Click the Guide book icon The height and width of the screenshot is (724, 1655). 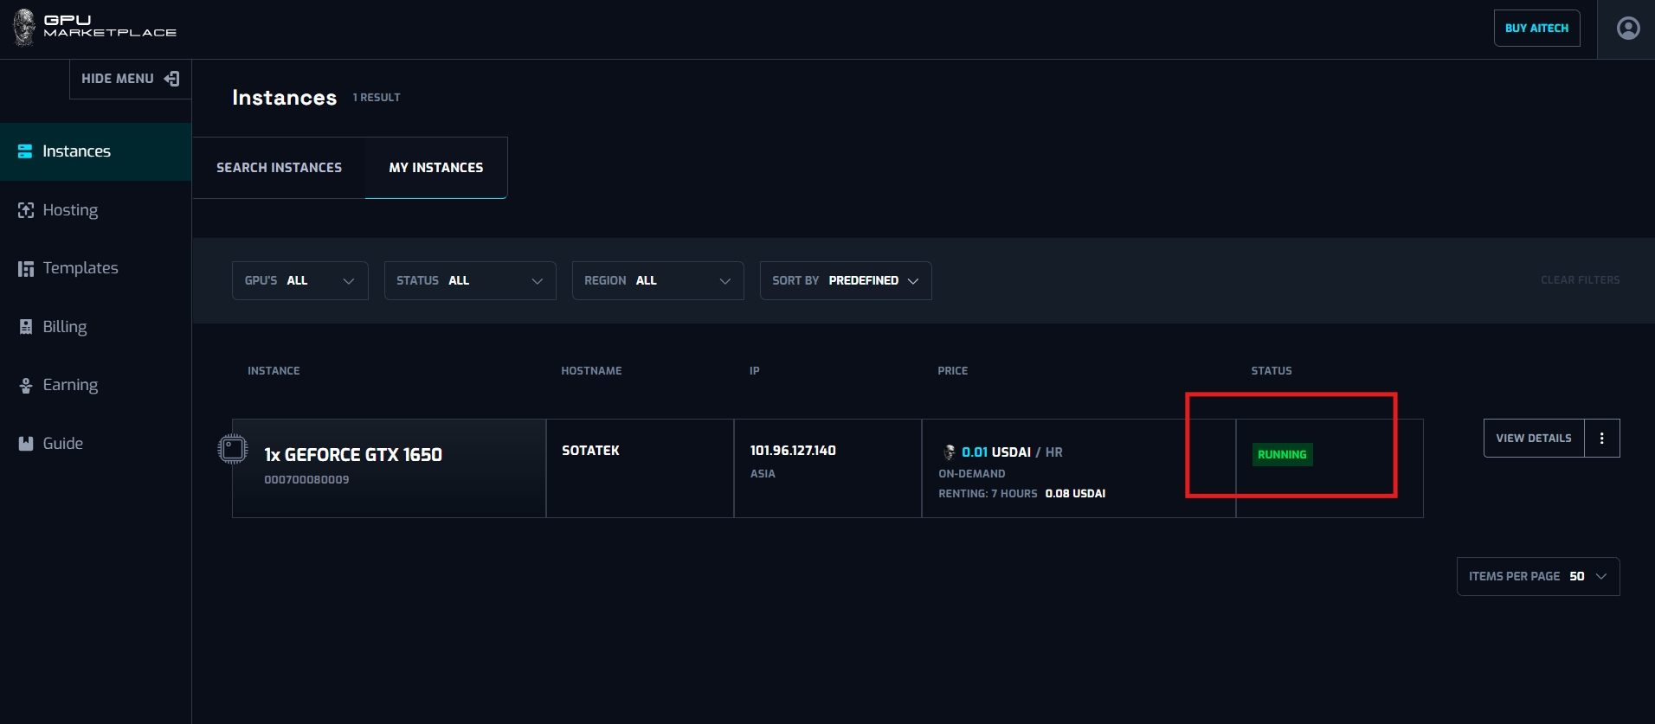[x=26, y=444]
